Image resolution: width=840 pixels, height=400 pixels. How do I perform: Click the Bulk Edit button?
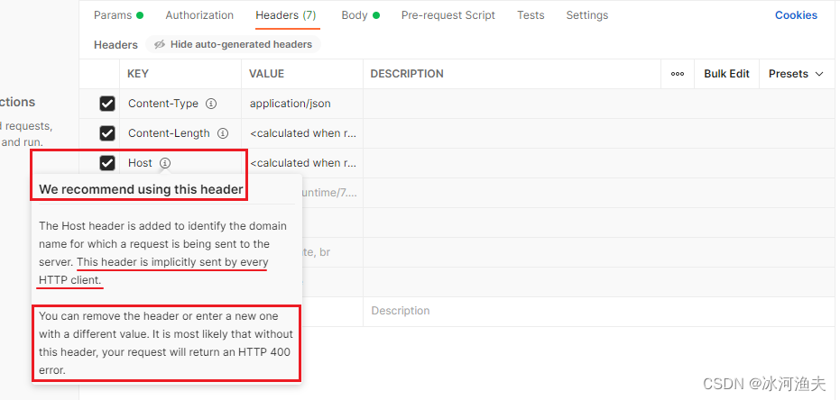click(x=726, y=74)
